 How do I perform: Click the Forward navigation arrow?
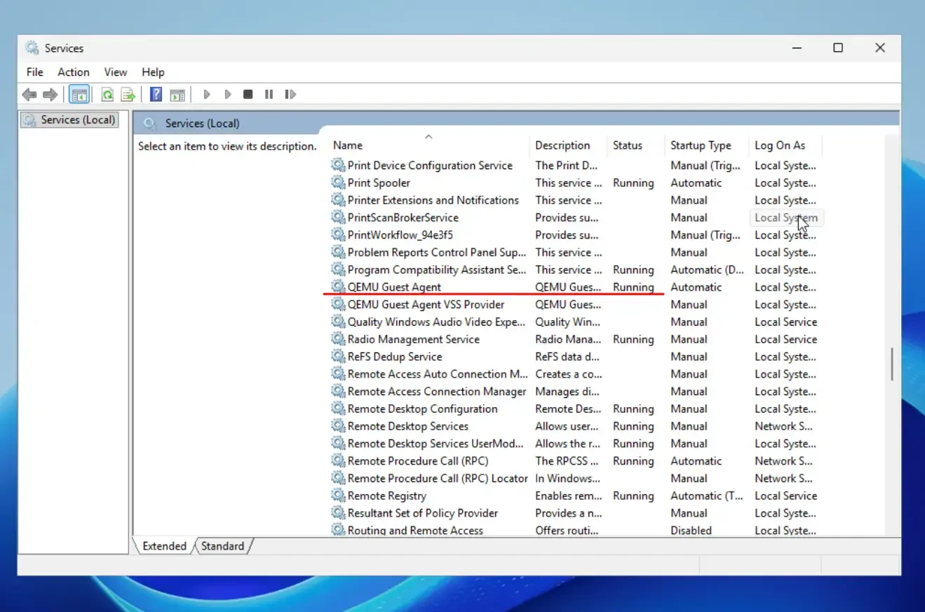click(x=50, y=94)
